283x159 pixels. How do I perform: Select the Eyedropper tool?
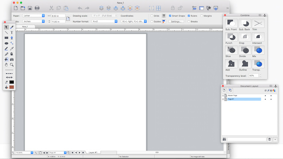point(12,49)
